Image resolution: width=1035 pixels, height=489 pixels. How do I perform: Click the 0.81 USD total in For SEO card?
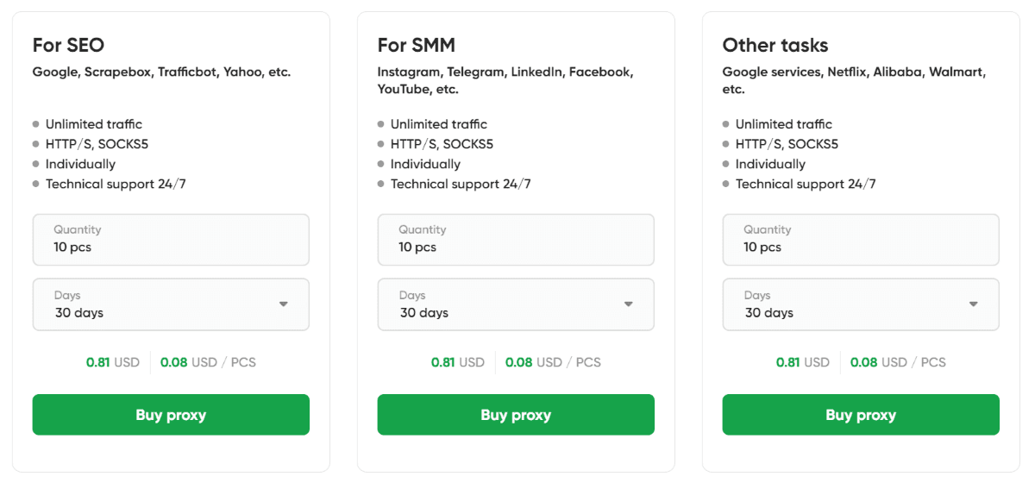[x=112, y=362]
